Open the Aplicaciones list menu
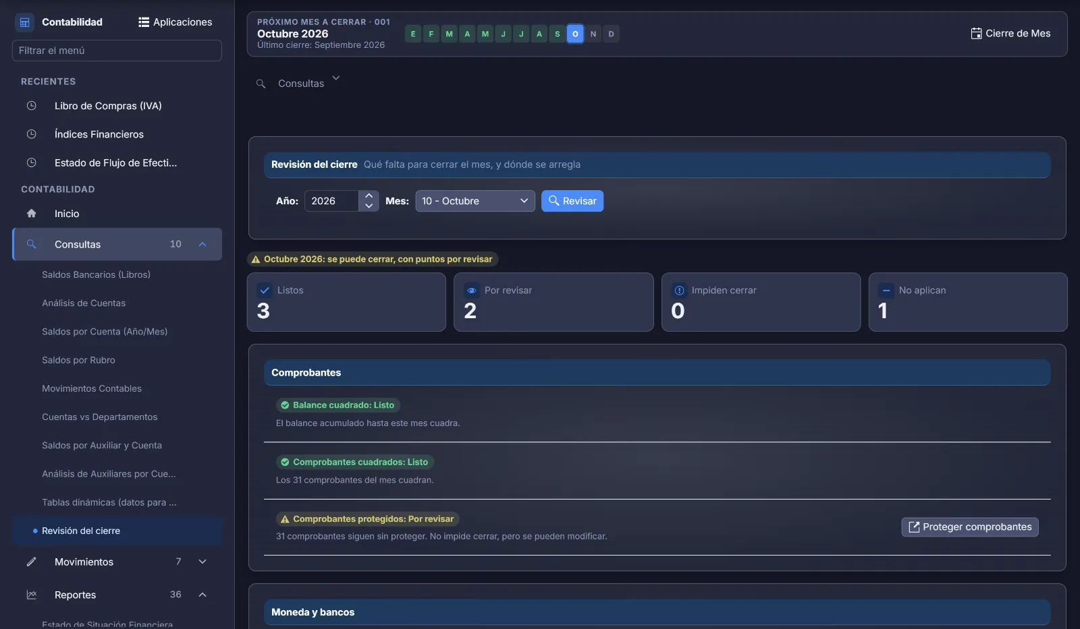The width and height of the screenshot is (1080, 629). coord(175,22)
